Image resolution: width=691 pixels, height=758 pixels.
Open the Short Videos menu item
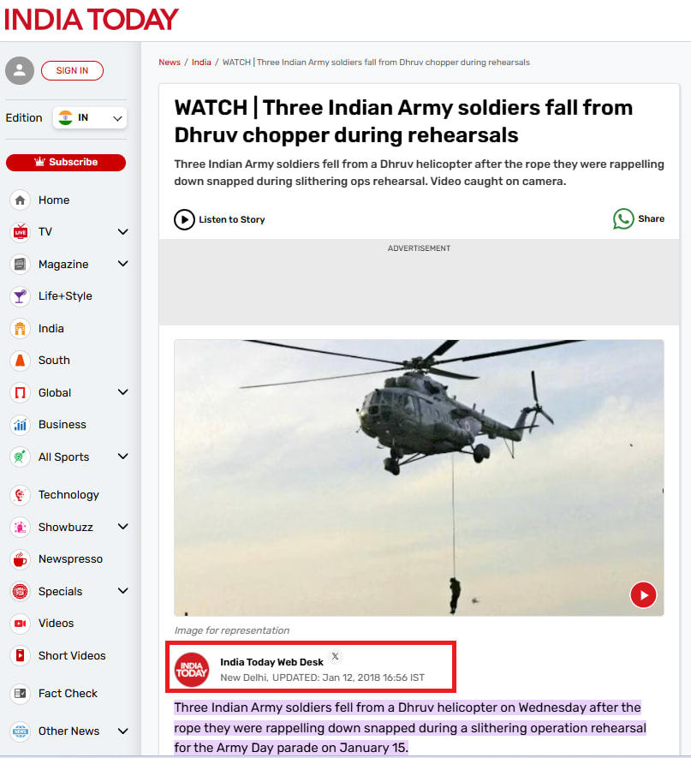[72, 655]
